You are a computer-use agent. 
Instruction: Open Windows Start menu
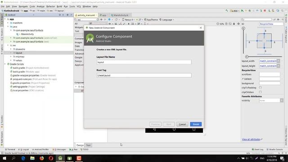coord(4,158)
